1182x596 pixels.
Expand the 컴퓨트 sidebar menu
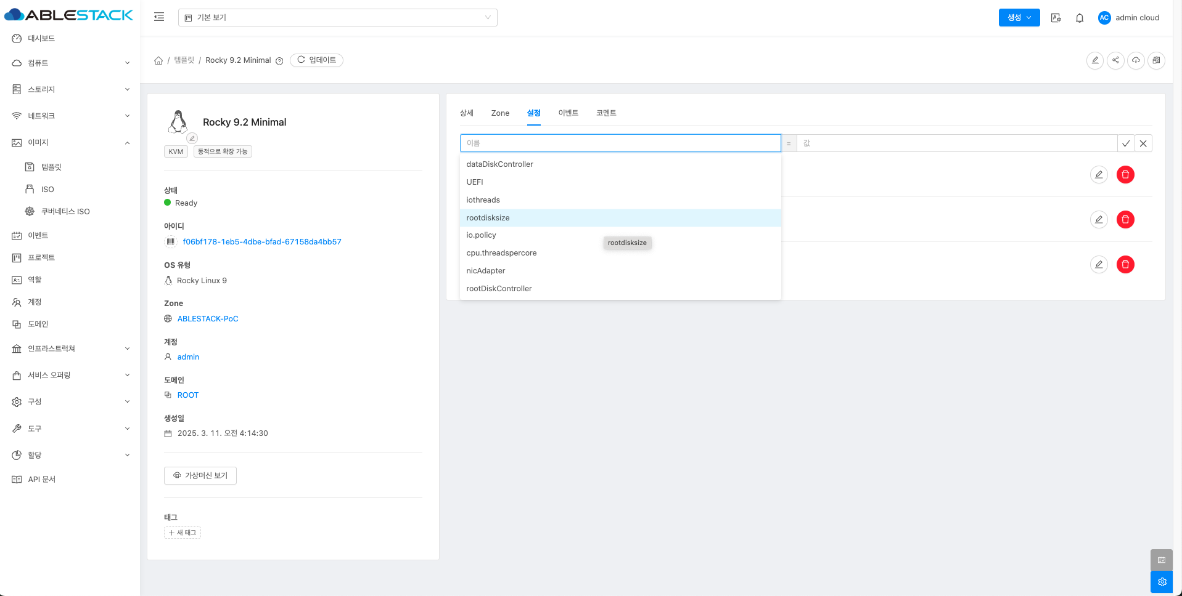click(71, 63)
